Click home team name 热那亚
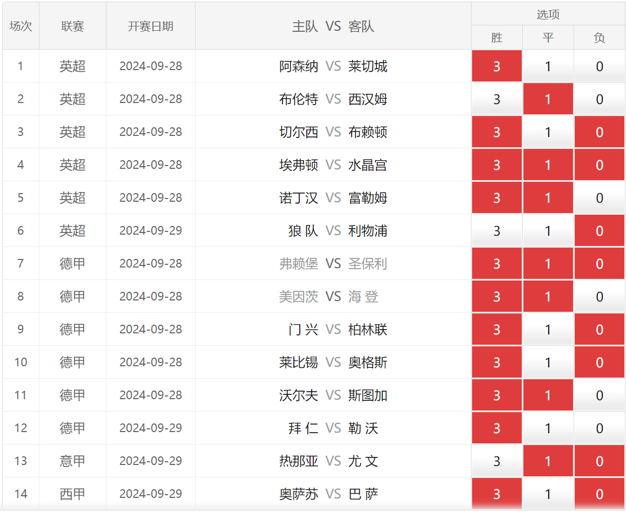Viewport: 626px width, 513px height. [x=299, y=461]
